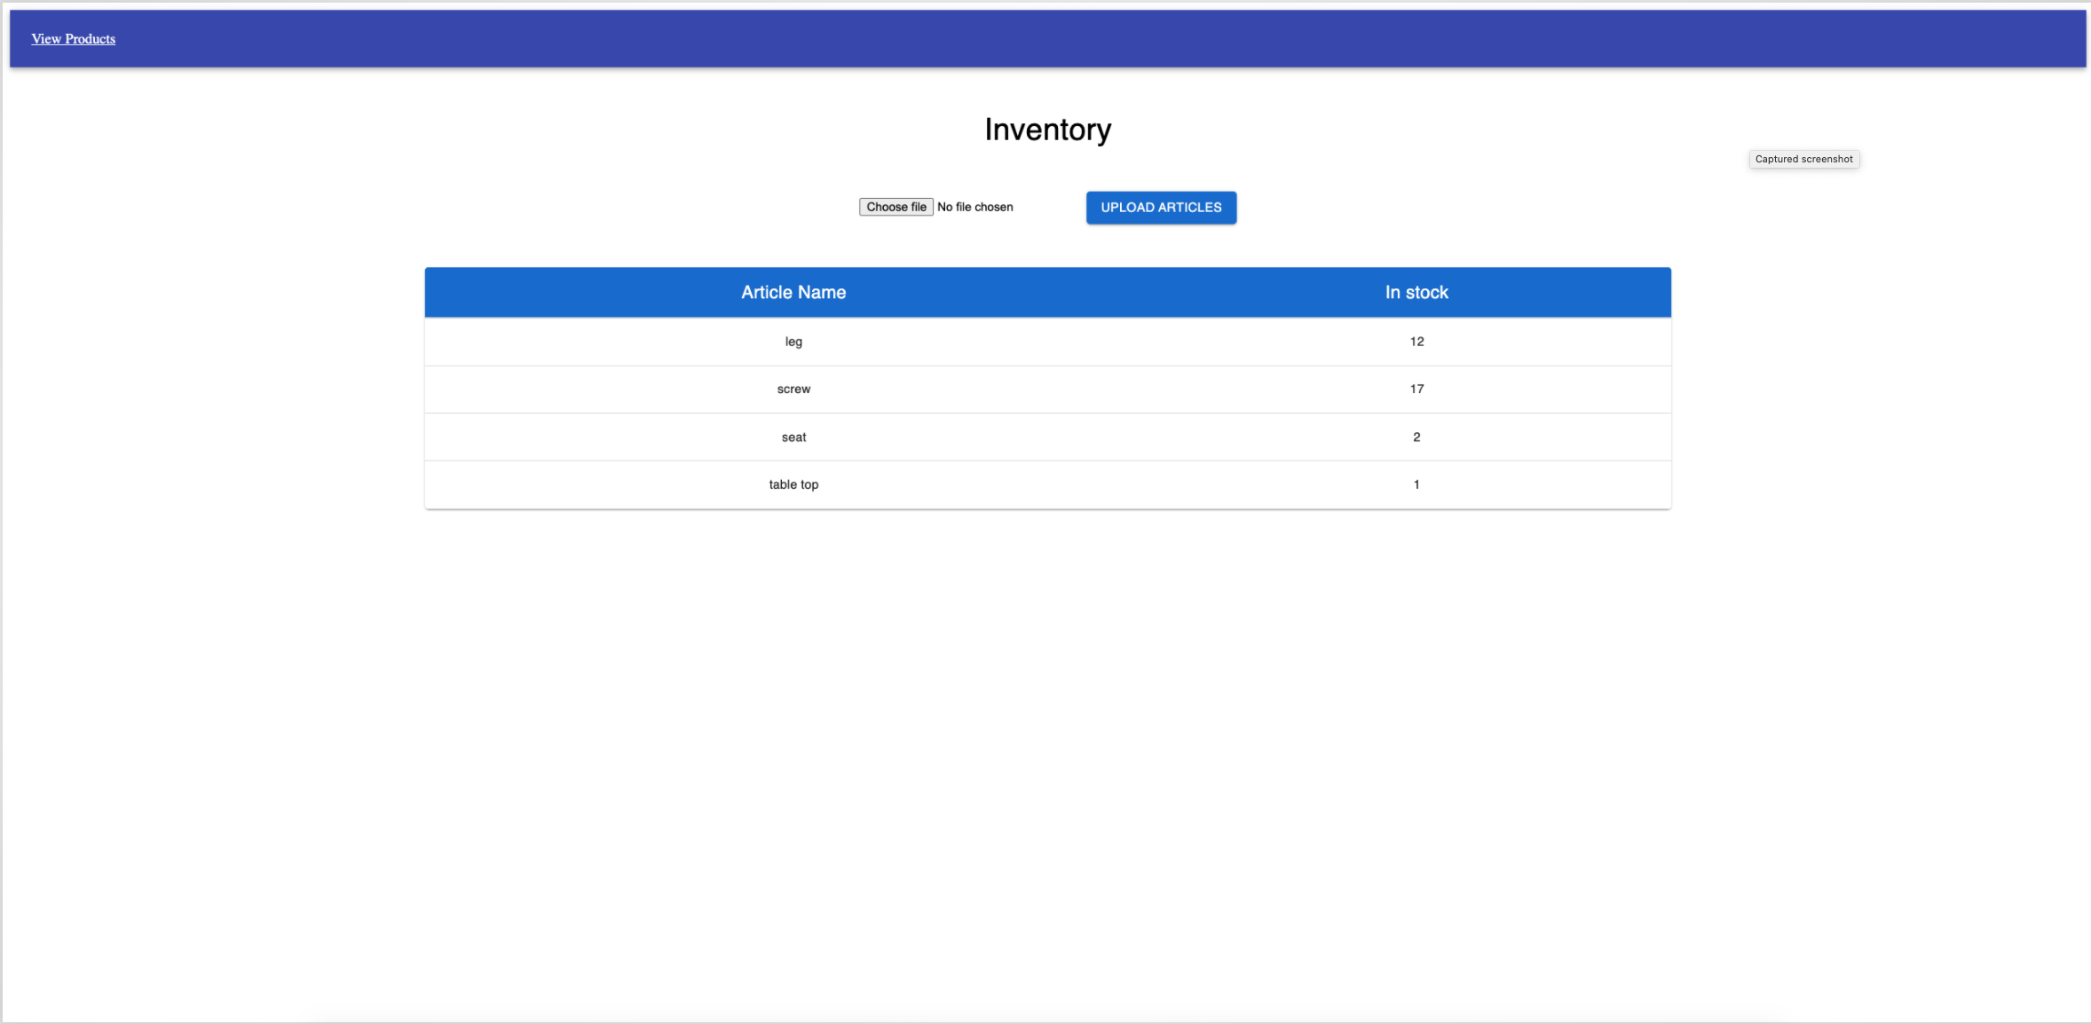
Task: Click the 'No file chosen' label
Action: (974, 207)
